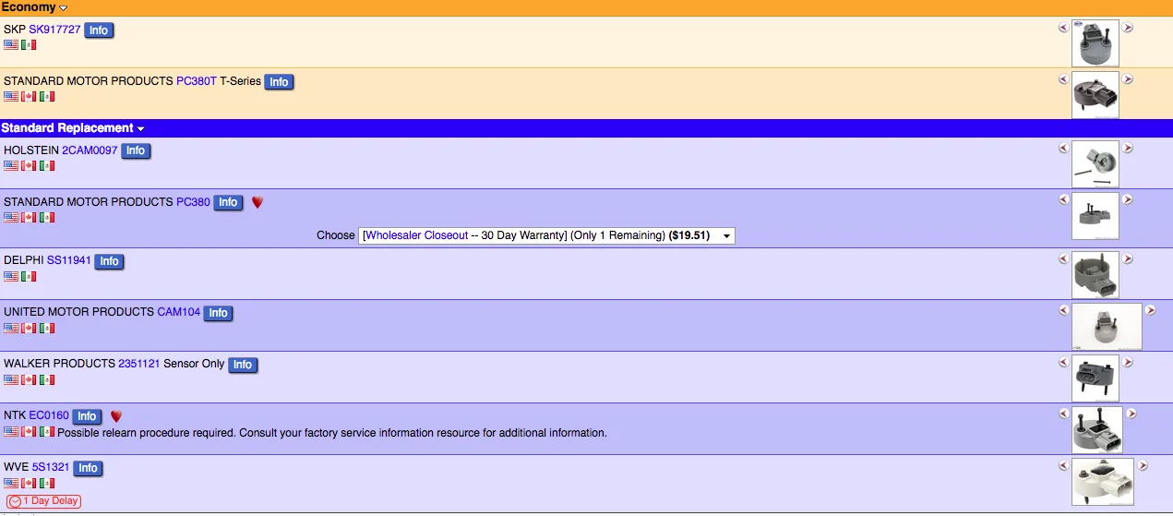1173x516 pixels.
Task: Show previous image for PC380T T-Series
Action: coord(1063,79)
